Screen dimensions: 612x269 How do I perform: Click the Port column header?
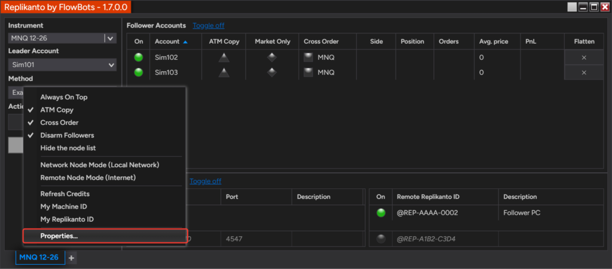click(256, 197)
